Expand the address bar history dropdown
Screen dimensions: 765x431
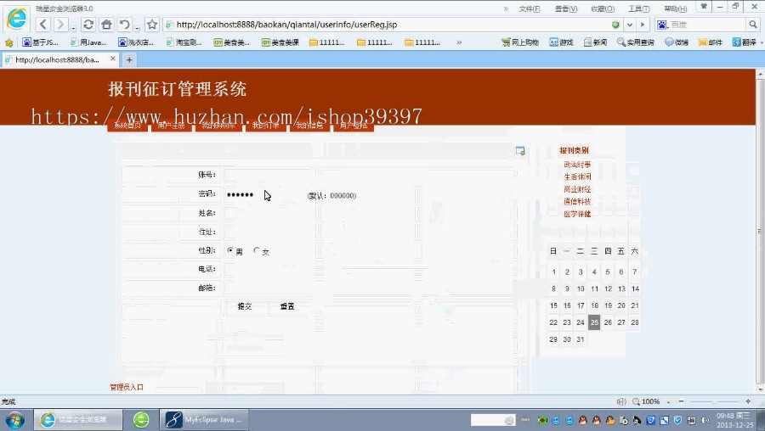[x=630, y=25]
